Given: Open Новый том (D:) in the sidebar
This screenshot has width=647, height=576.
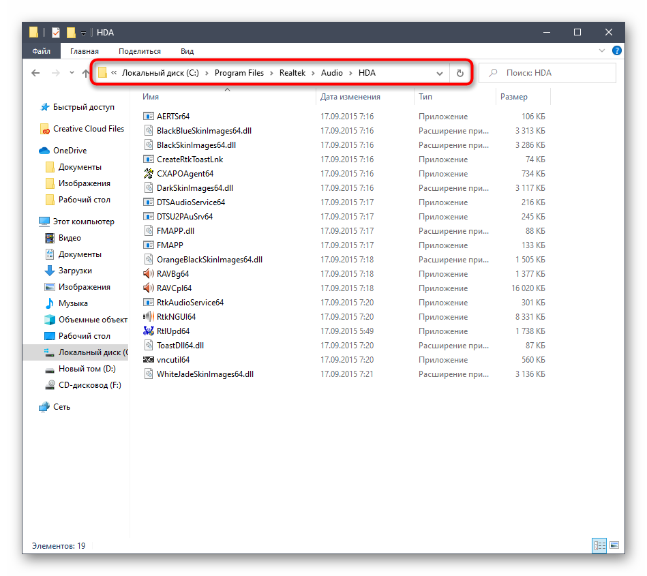Looking at the screenshot, I should (87, 369).
